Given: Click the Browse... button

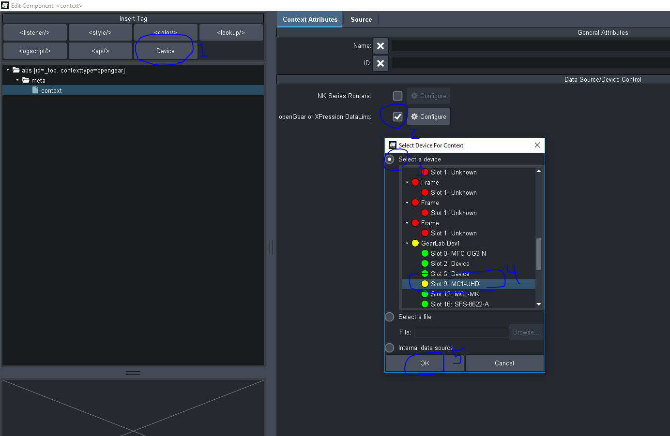Looking at the screenshot, I should (x=526, y=332).
